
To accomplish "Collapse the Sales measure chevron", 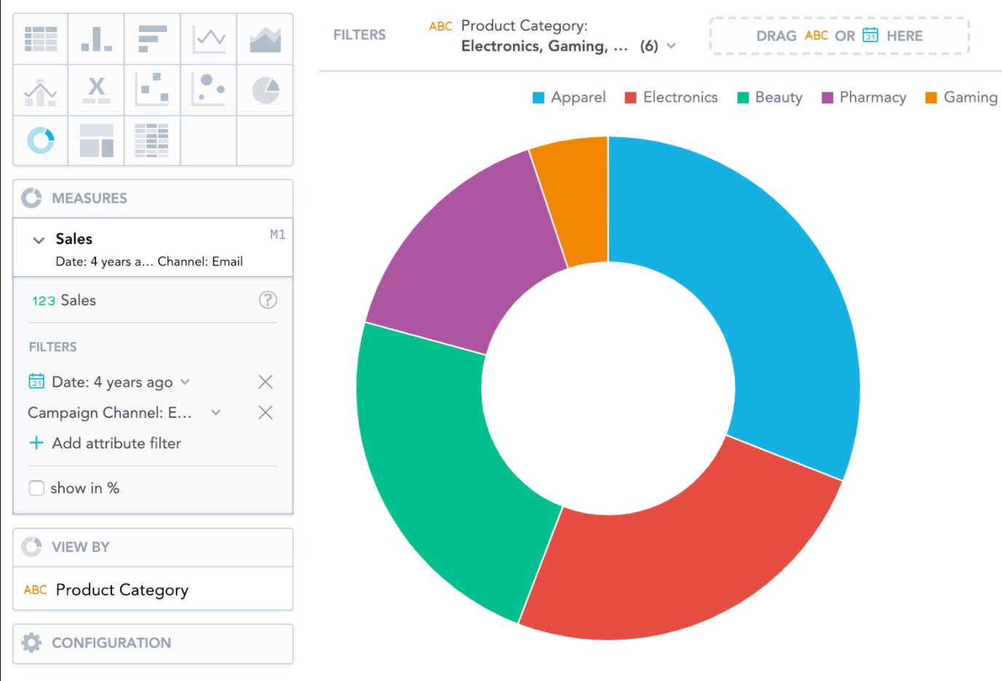I will coord(39,240).
